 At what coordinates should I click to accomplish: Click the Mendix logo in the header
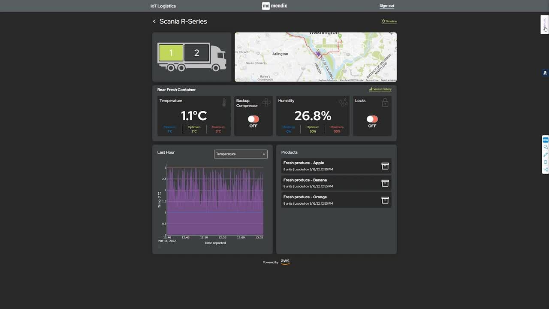click(274, 6)
